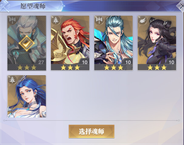184x145 pixels.
Task: Close the 愿望魂师 dialog
Action: (181, 6)
